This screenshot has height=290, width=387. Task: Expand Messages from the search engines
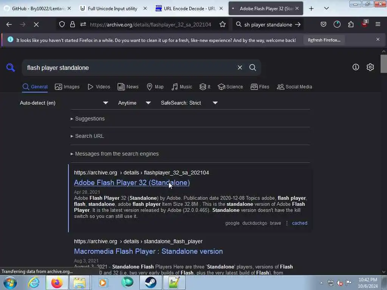tap(115, 154)
